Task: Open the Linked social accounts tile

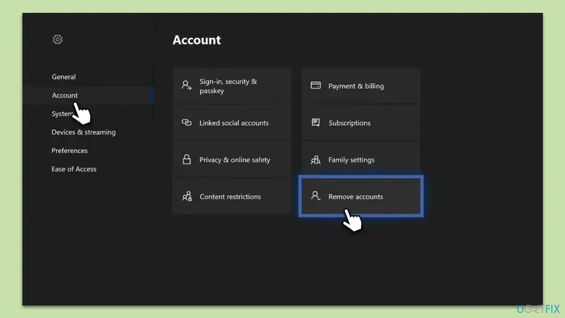Action: tap(232, 123)
